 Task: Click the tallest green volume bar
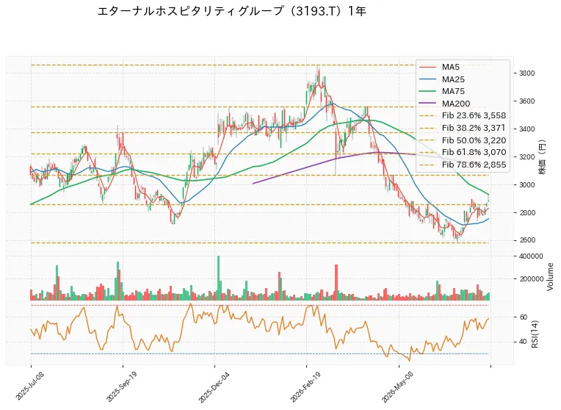(218, 278)
